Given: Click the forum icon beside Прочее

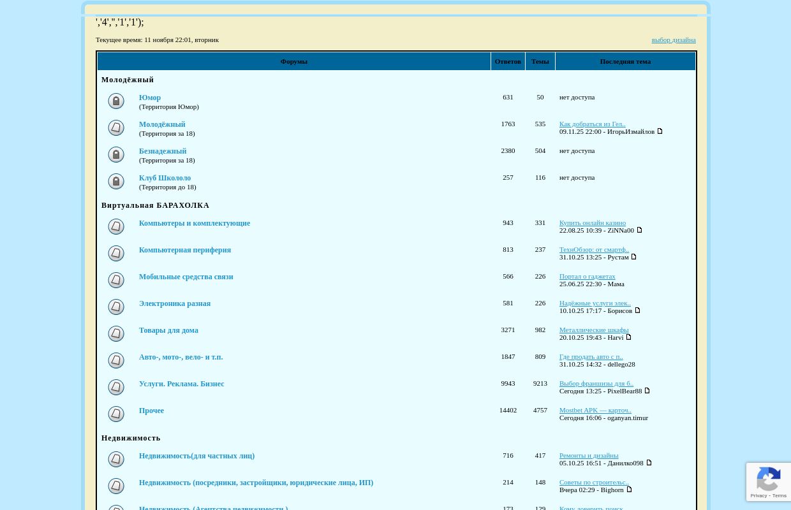Looking at the screenshot, I should pyautogui.click(x=116, y=414).
